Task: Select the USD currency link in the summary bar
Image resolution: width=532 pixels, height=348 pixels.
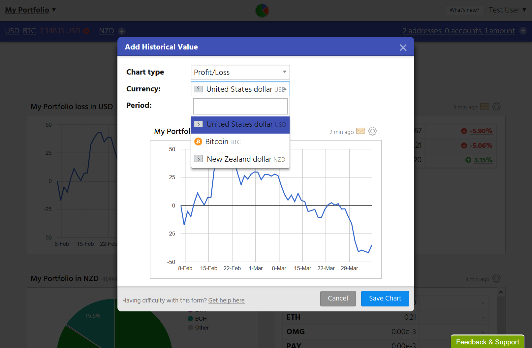Action: coord(12,31)
